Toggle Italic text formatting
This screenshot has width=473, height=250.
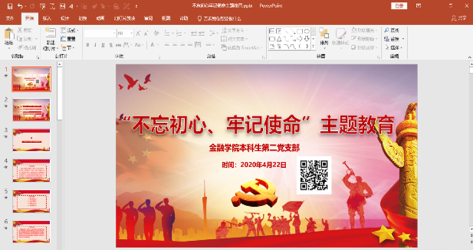(x=95, y=44)
